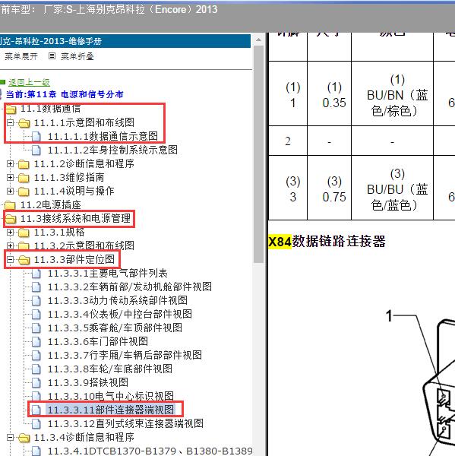
Task: Click the page icon of 11.3.3.3动力传动系统部件视图
Action: (x=36, y=301)
